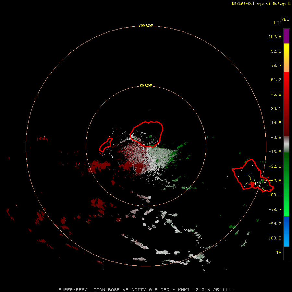The width and height of the screenshot is (292, 292).
Task: Click the purple segment of velocity color bar
Action: (286, 36)
